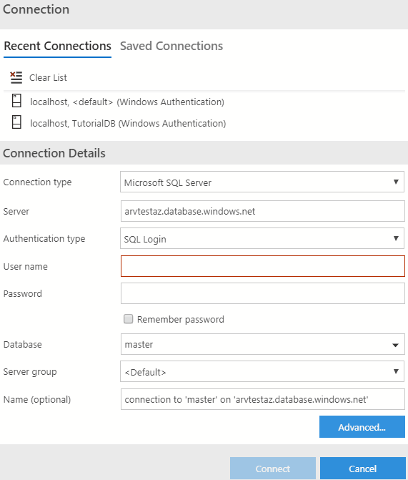The height and width of the screenshot is (480, 408).
Task: Open the Connection type dropdown
Action: point(262,182)
